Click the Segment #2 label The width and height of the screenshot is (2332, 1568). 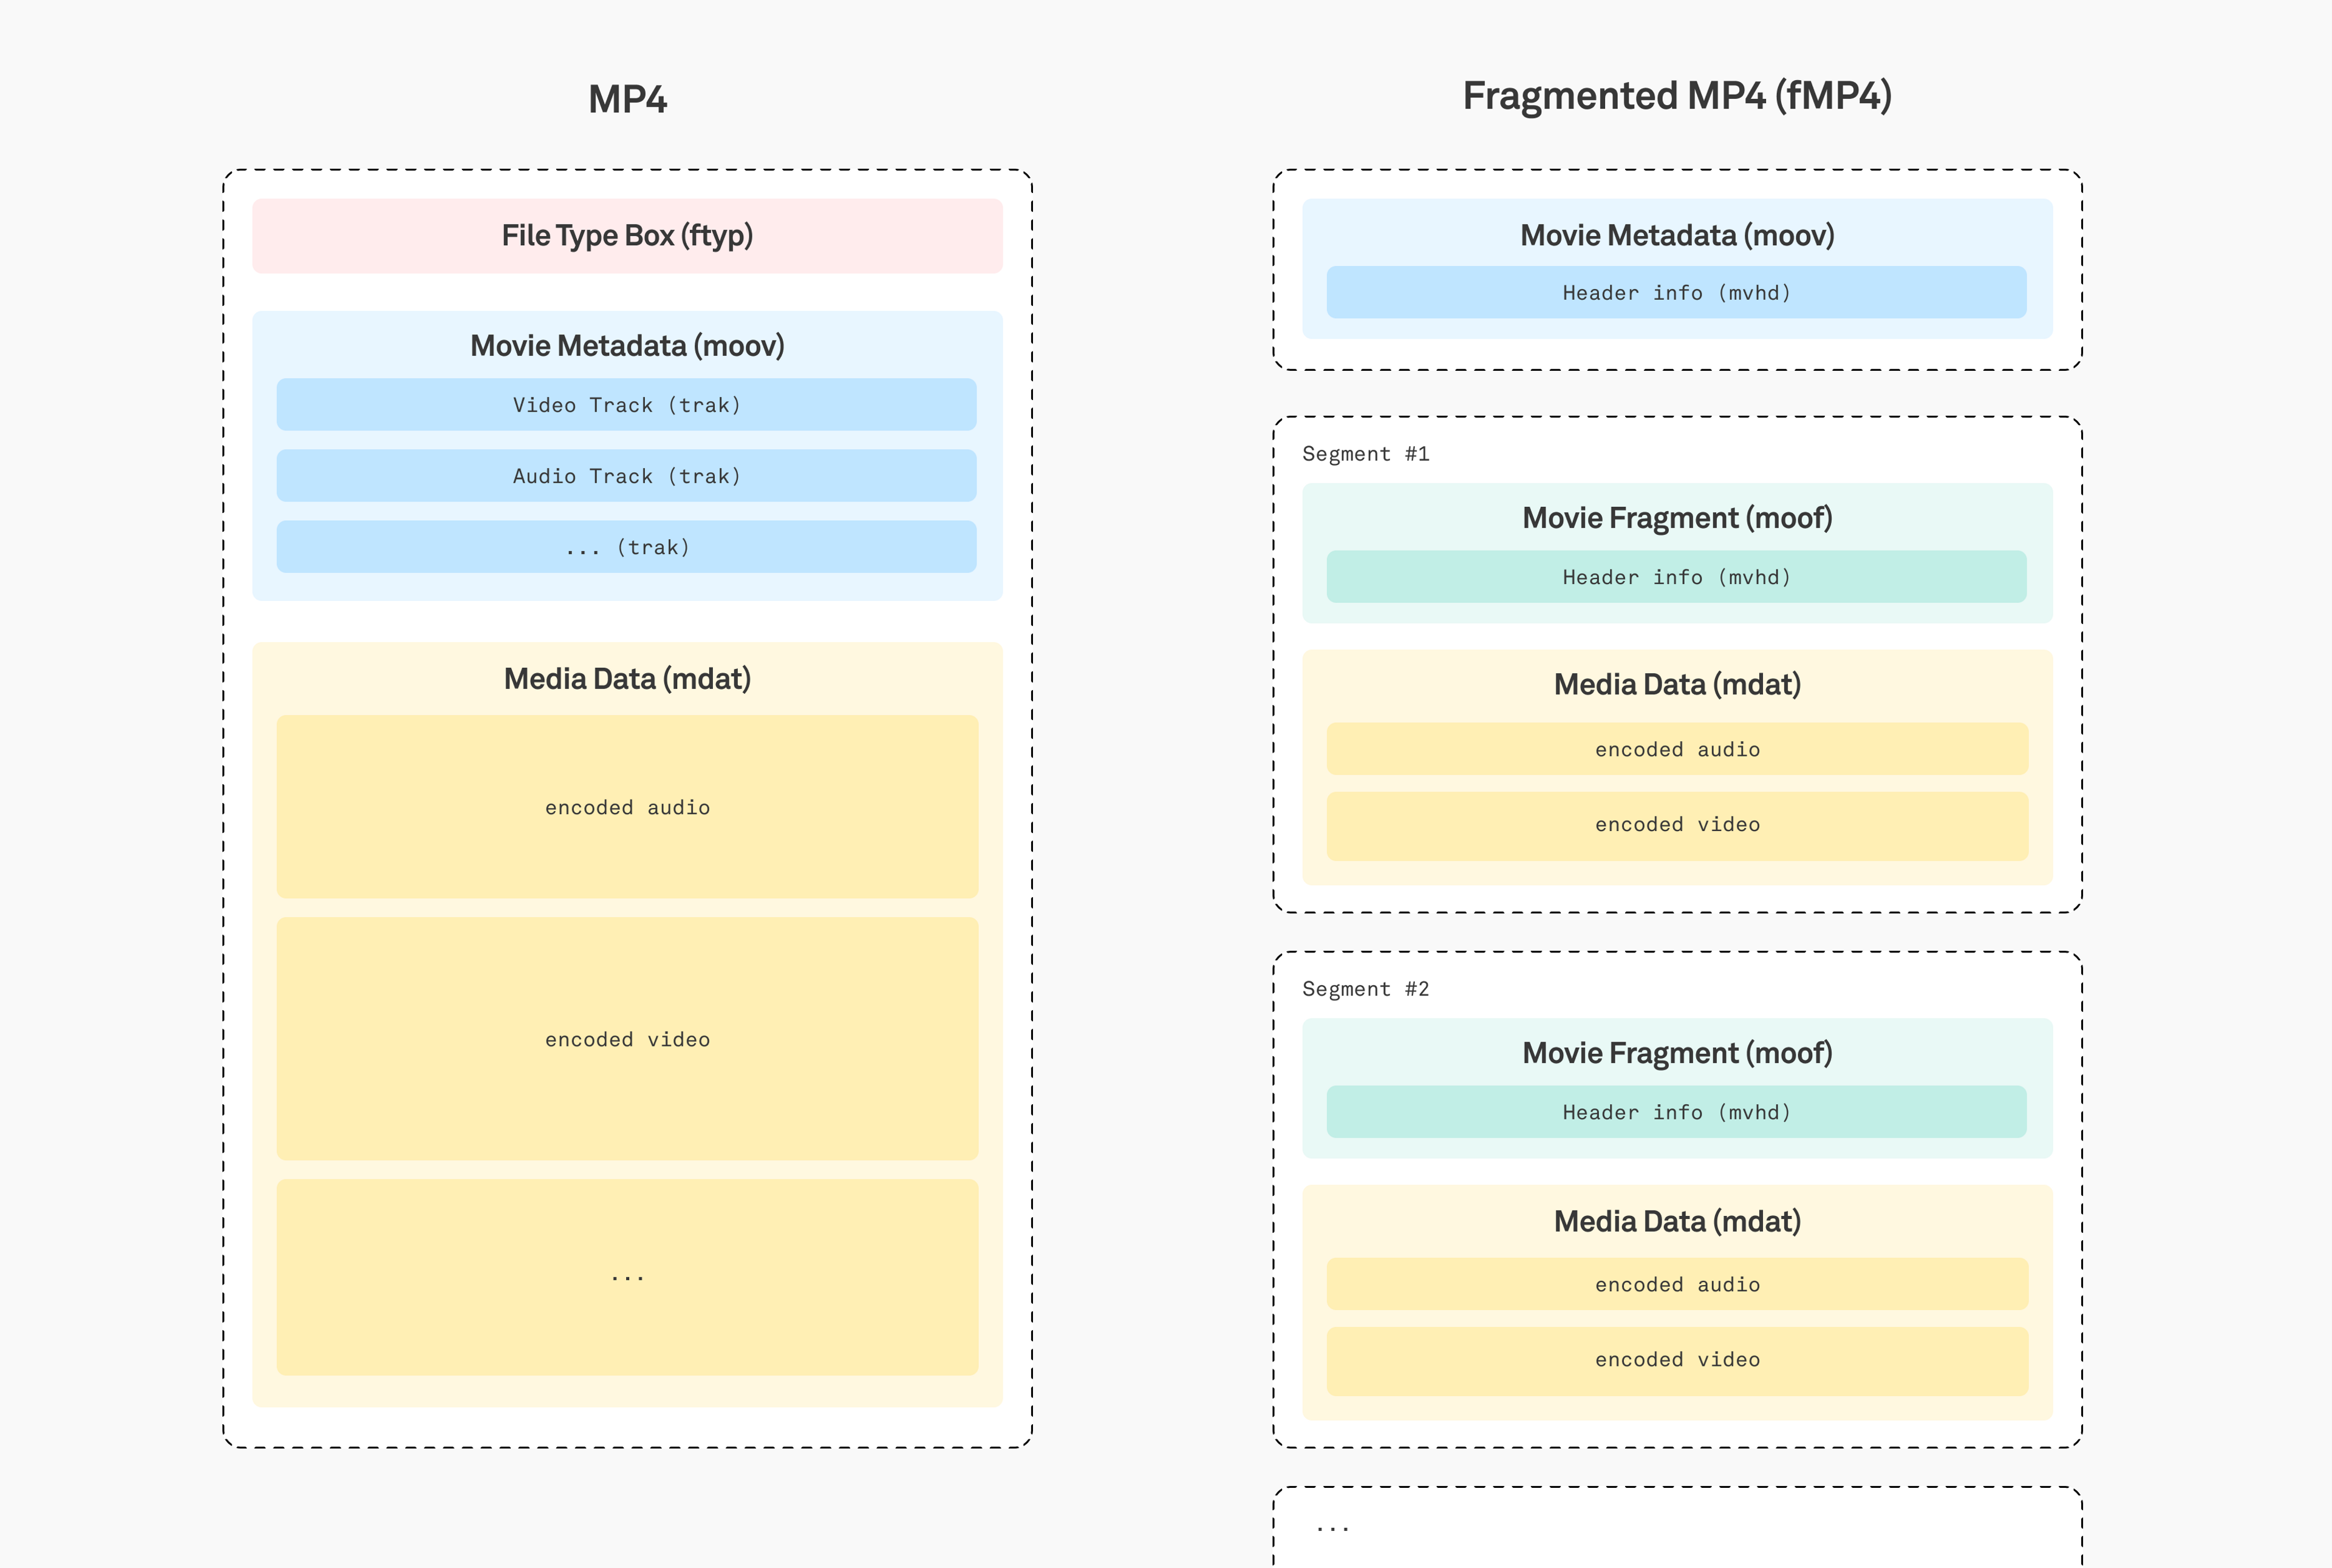[1366, 989]
